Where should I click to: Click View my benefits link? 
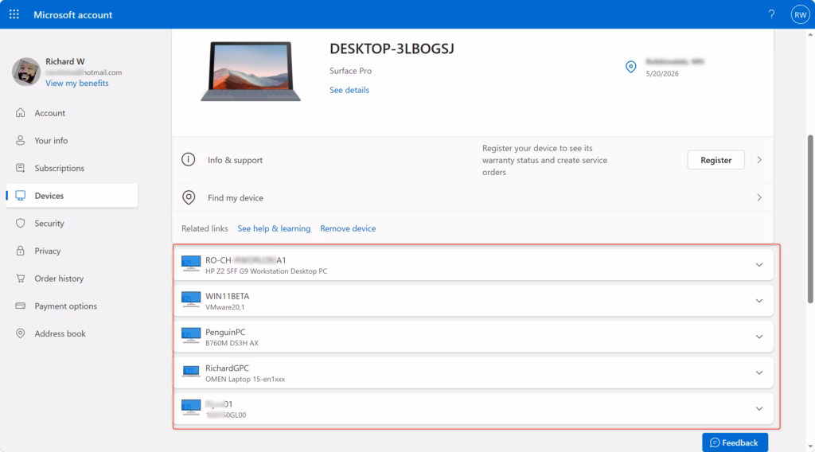[x=77, y=83]
